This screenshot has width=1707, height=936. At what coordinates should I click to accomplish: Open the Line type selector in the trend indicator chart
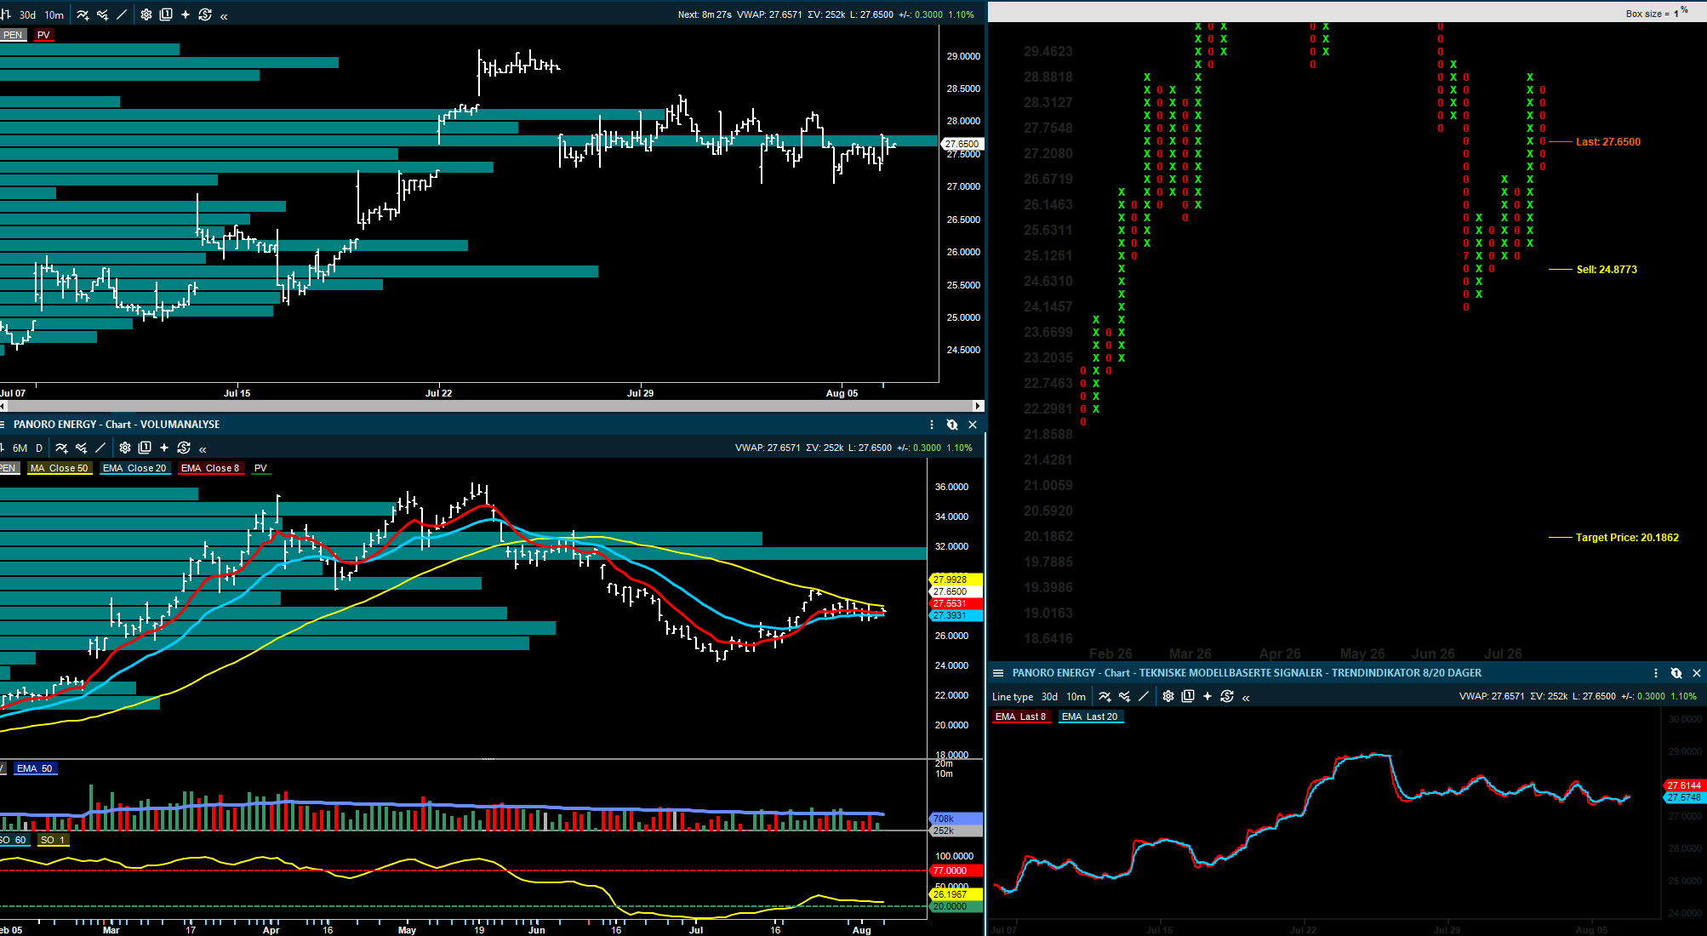[x=1013, y=696]
